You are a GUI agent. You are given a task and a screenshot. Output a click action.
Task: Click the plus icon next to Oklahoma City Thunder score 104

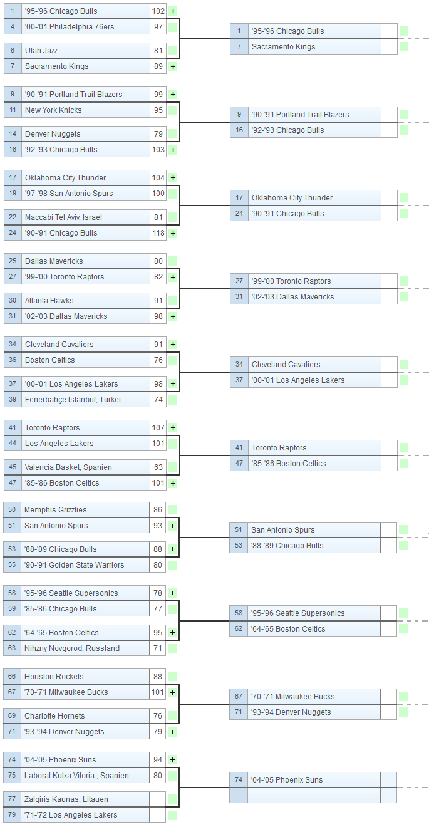point(173,178)
